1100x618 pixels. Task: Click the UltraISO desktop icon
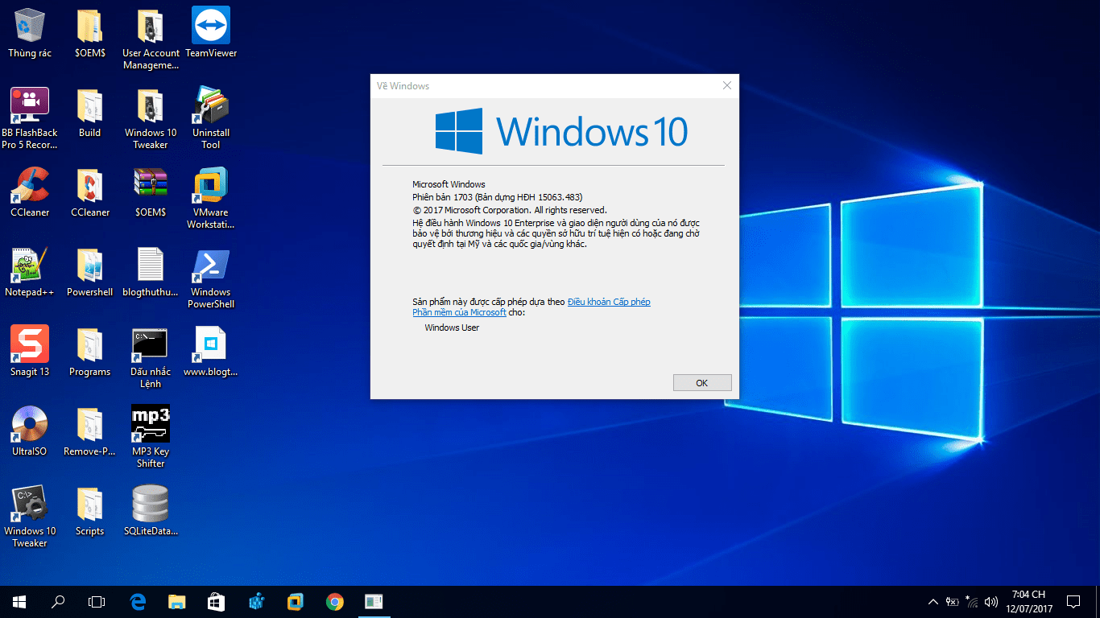[x=30, y=425]
